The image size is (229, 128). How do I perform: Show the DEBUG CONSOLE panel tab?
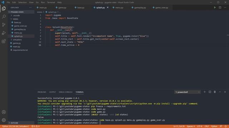[x=65, y=92]
